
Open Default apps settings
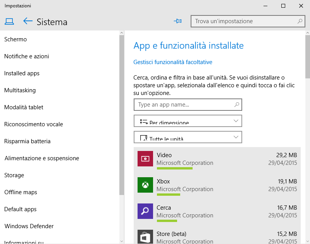pyautogui.click(x=21, y=209)
